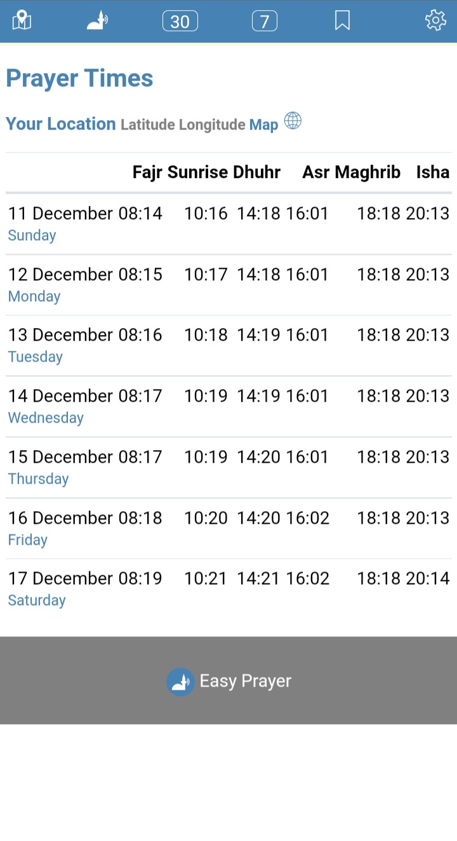Image resolution: width=457 pixels, height=841 pixels.
Task: Click the Easy Prayer footer label
Action: click(x=246, y=681)
